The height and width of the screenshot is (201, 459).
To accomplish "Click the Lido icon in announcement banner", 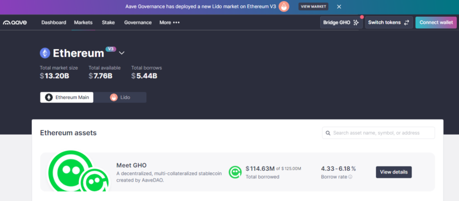I will tap(283, 6).
